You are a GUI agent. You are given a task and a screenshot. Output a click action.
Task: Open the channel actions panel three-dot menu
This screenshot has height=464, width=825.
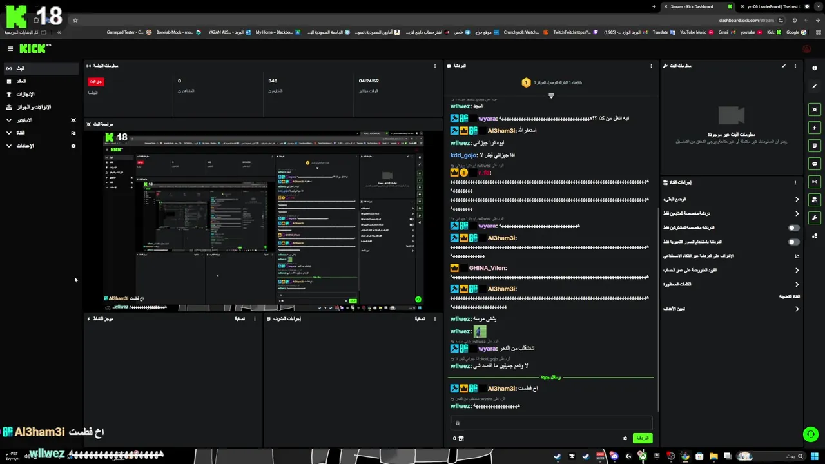(795, 182)
